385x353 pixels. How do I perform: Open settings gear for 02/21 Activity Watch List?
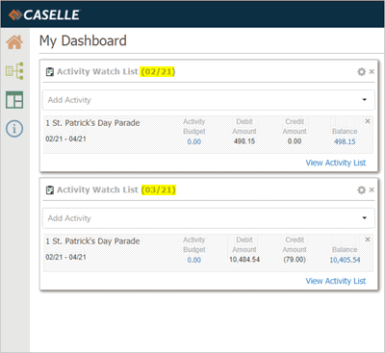click(362, 72)
